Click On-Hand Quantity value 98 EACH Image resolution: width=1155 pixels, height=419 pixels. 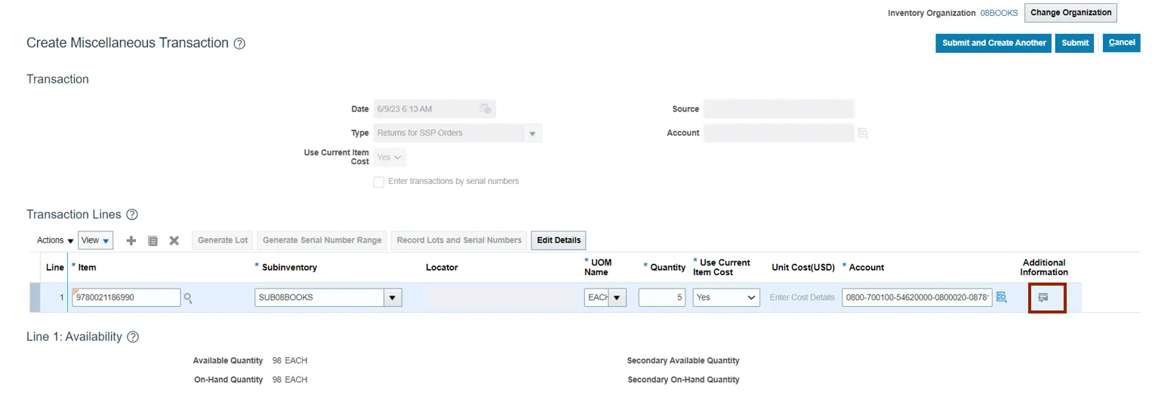(290, 380)
